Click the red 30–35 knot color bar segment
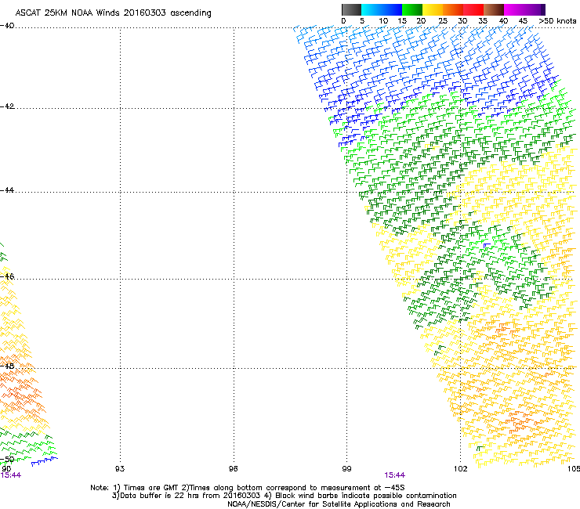 point(473,9)
